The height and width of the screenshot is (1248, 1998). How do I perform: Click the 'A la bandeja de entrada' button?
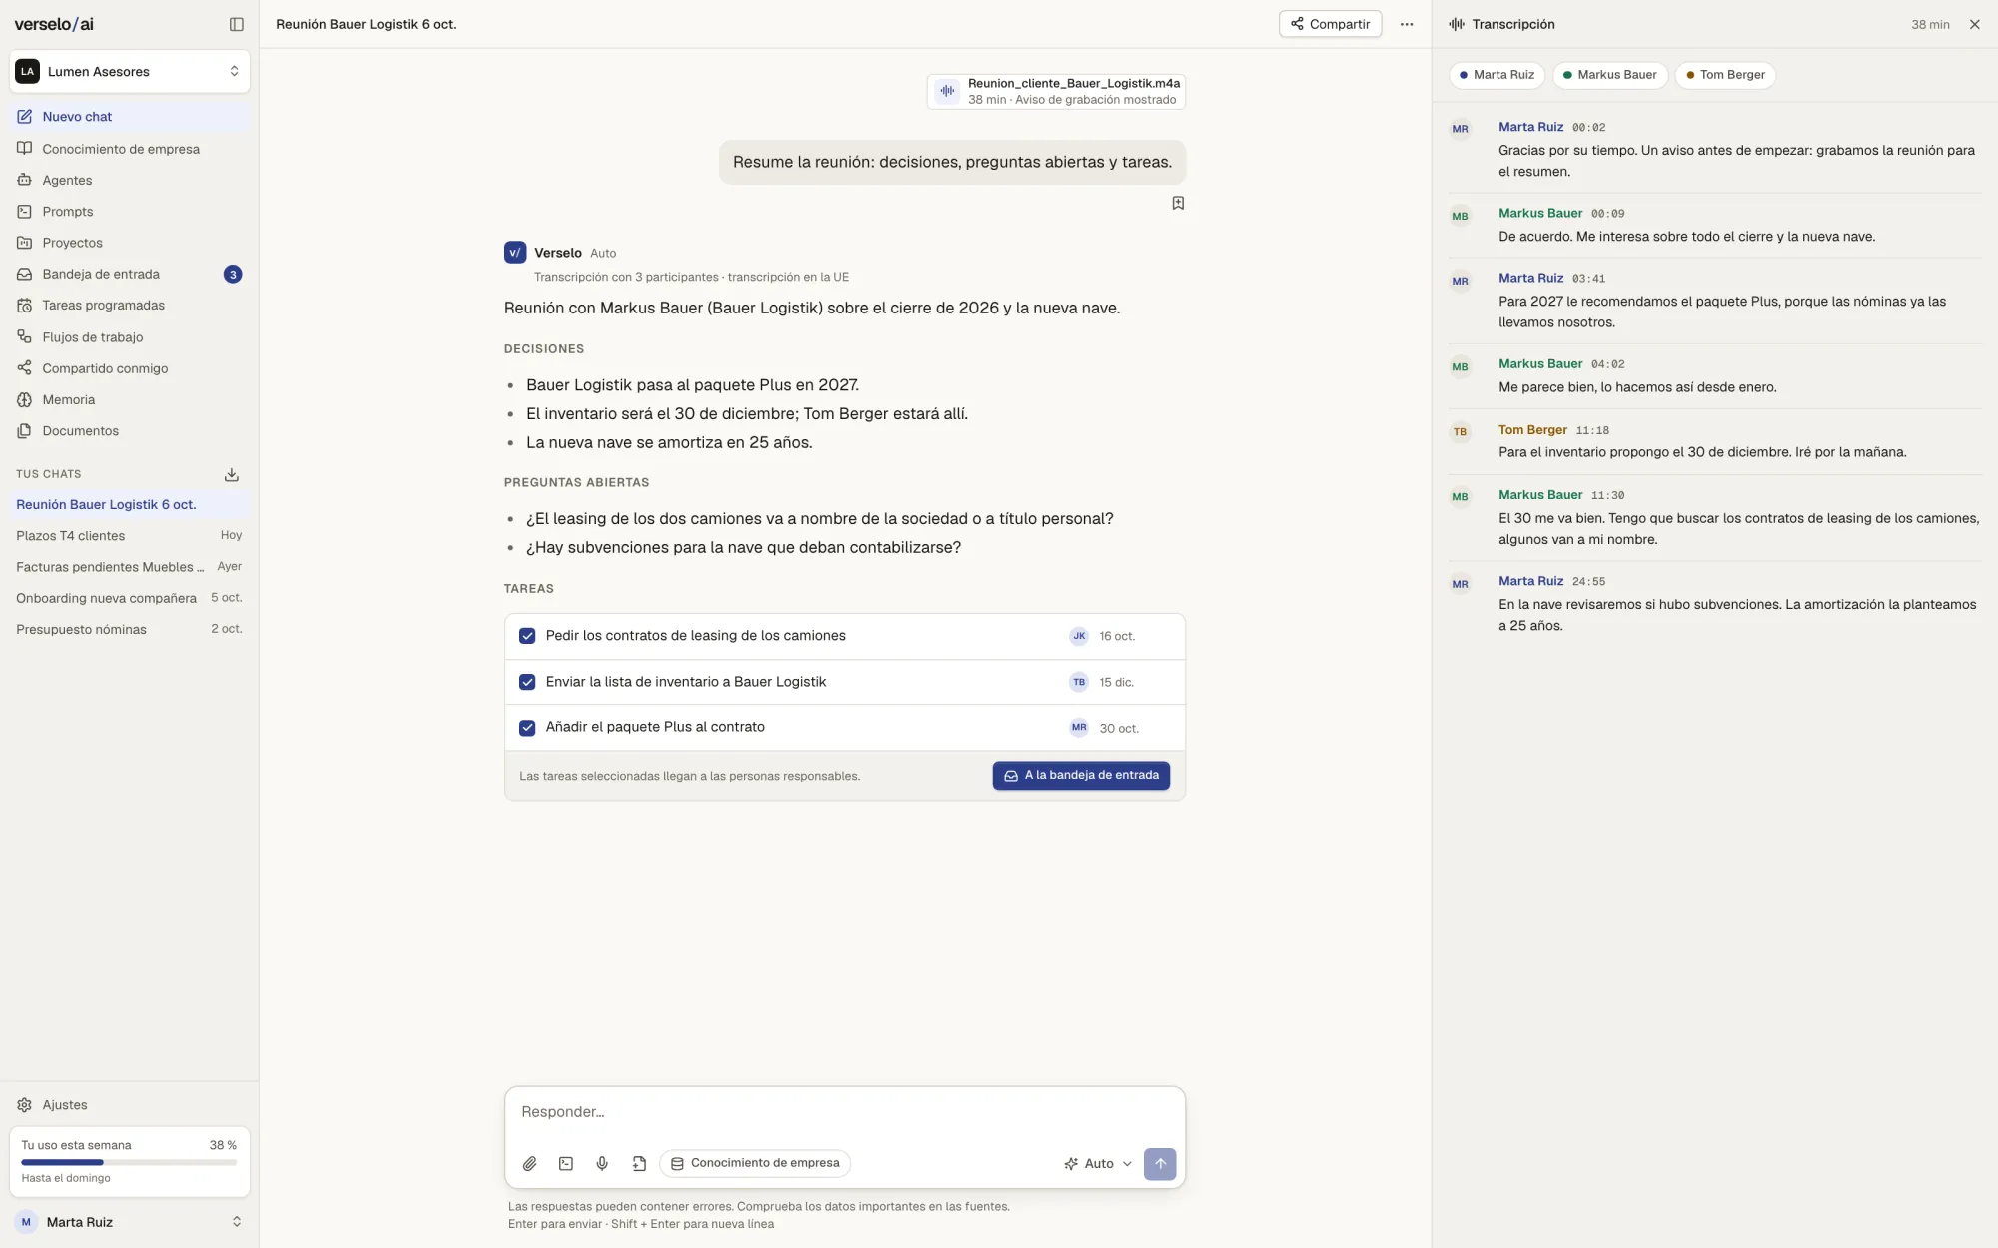(x=1081, y=776)
